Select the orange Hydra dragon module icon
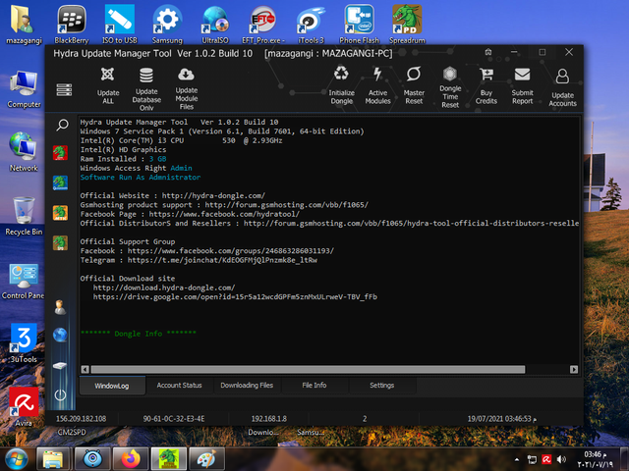 [60, 213]
